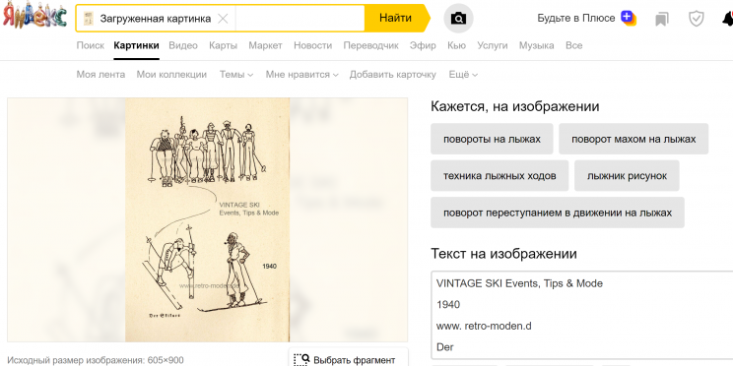Expand the Мне нравится dropdown
The height and width of the screenshot is (366, 733).
[x=301, y=75]
